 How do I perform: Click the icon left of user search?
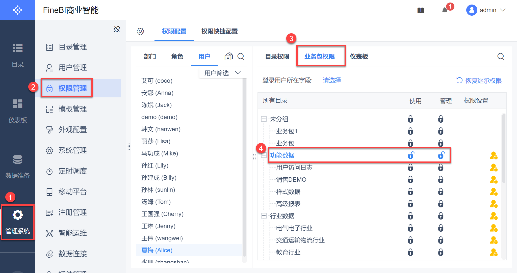tap(228, 57)
